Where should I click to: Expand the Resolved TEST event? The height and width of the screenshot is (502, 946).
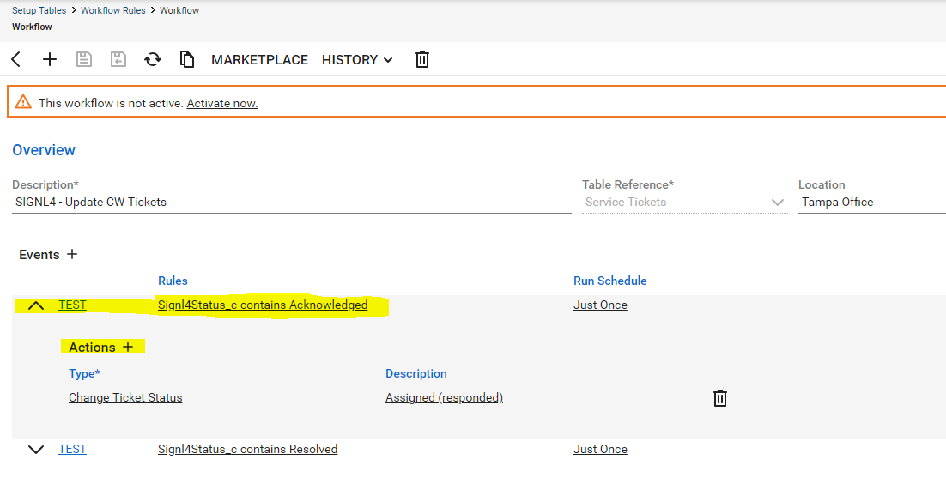pos(36,450)
